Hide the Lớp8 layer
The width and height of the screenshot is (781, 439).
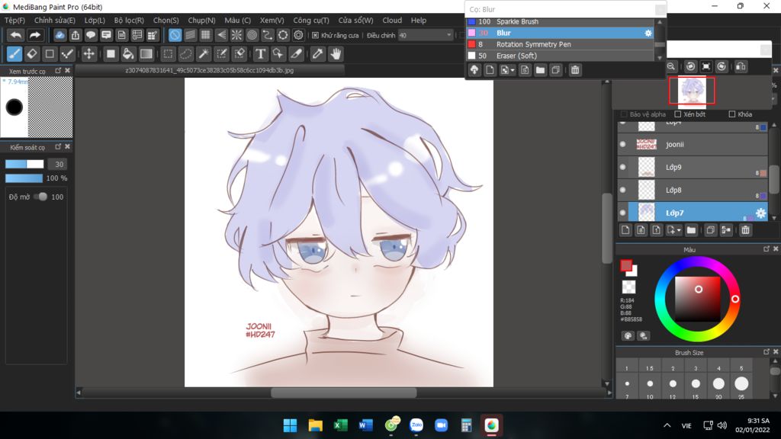(622, 190)
